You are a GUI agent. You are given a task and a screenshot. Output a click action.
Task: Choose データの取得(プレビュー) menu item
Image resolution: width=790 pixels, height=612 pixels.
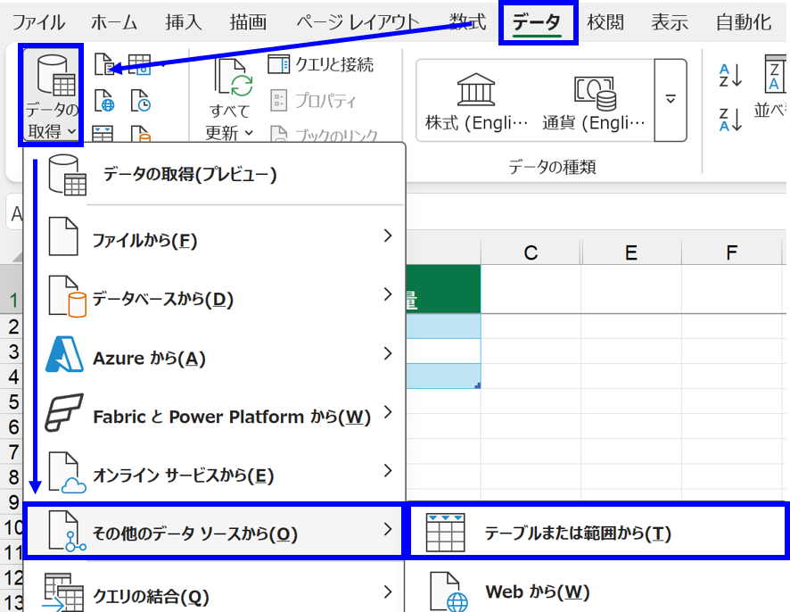point(214,175)
